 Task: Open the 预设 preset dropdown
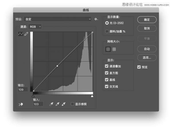(58, 19)
